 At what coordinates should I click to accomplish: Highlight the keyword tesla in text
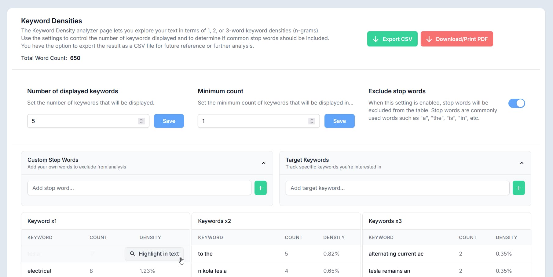(154, 254)
